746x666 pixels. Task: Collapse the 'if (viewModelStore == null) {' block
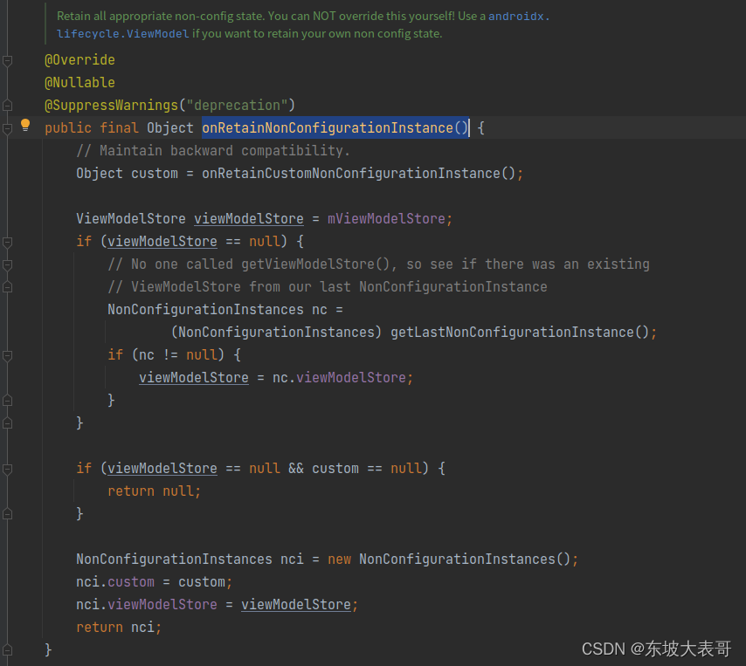[7, 242]
